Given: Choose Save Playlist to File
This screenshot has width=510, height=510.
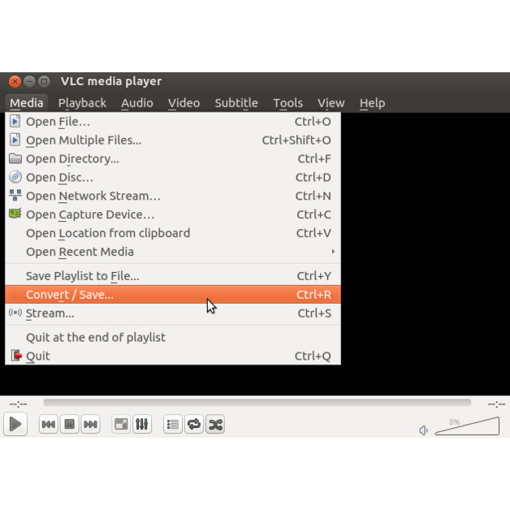Looking at the screenshot, I should [173, 276].
